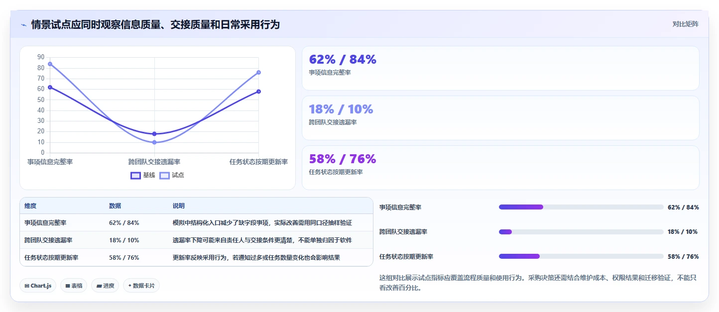Select table row cell 事项信息完整率
Image resolution: width=719 pixels, height=312 pixels.
pyautogui.click(x=45, y=223)
